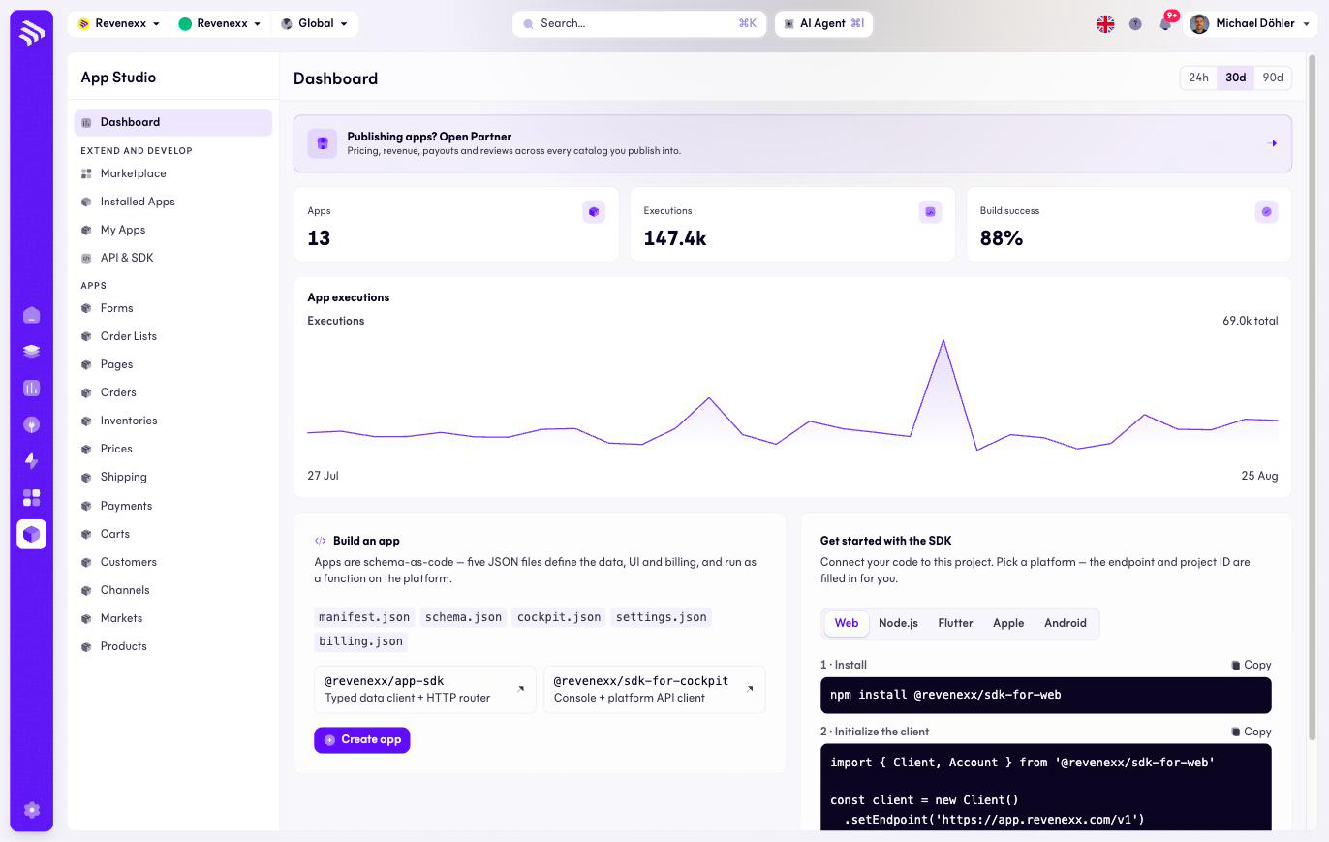Click the code brackets icon beside Build an app
The image size is (1329, 842).
(x=321, y=541)
